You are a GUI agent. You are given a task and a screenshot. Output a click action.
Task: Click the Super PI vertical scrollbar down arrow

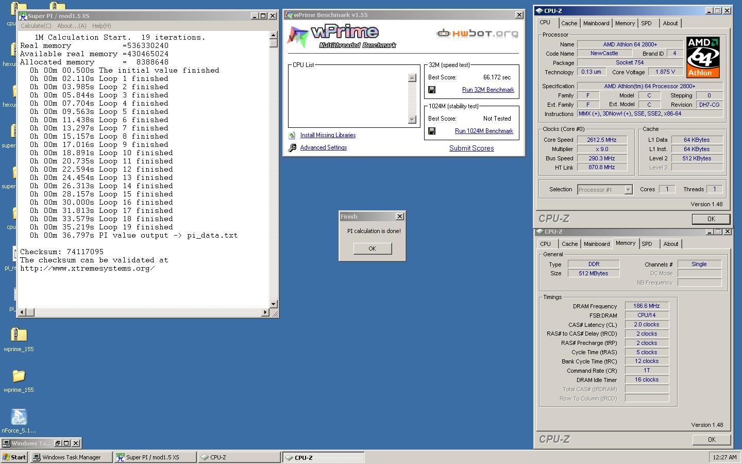[x=274, y=304]
